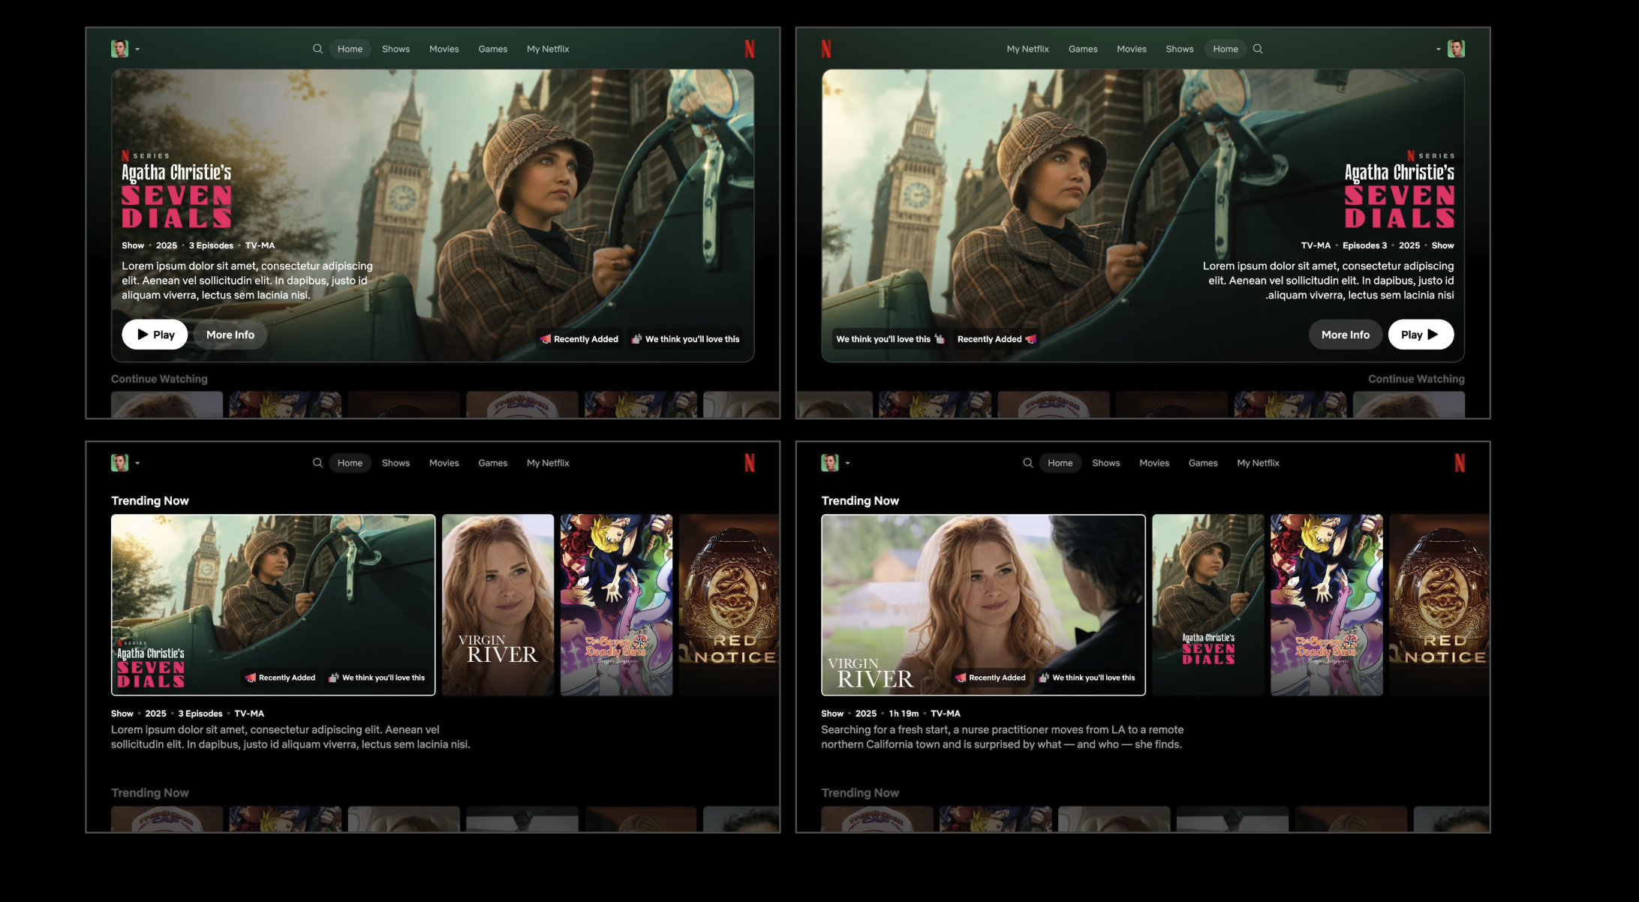Click 'We think you'll love this' badge top-left hero
Screen dimensions: 1639x902
[x=685, y=339]
